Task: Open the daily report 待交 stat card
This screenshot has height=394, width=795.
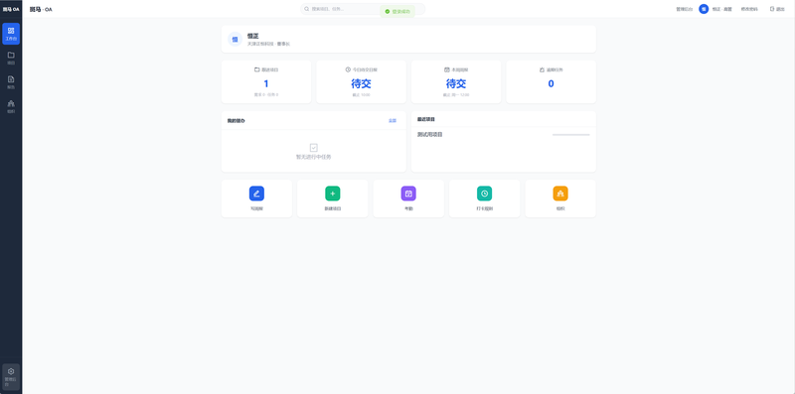Action: pyautogui.click(x=362, y=82)
